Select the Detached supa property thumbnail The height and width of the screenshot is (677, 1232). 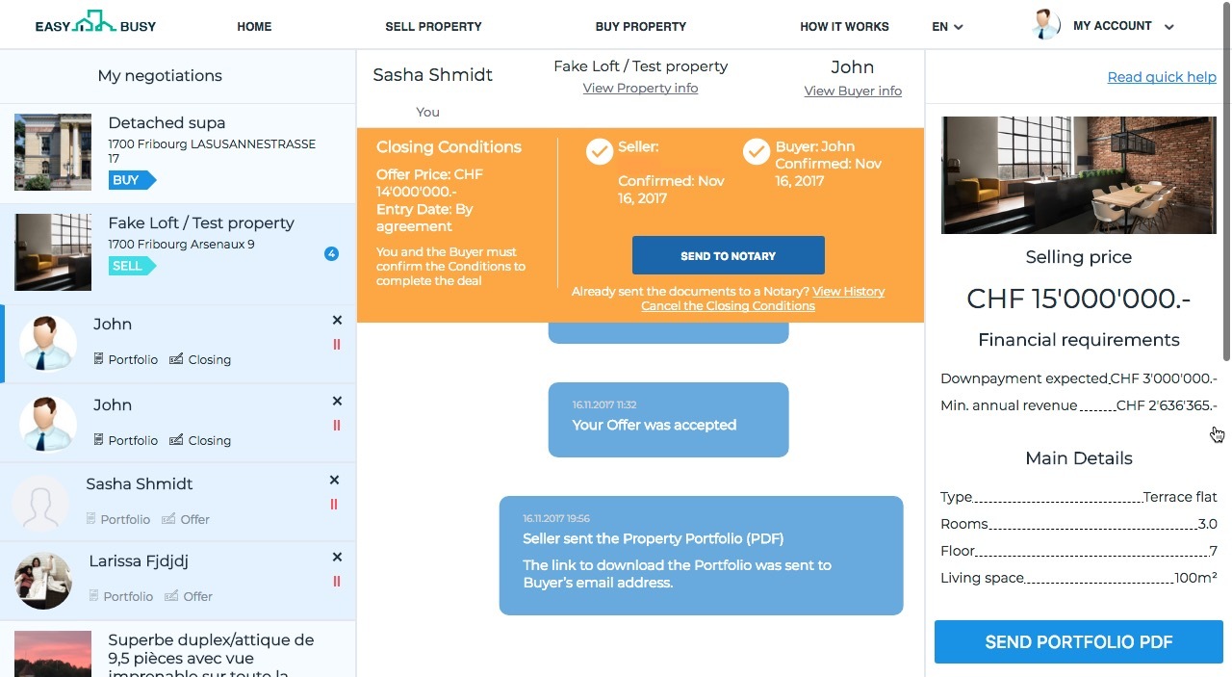pyautogui.click(x=53, y=152)
